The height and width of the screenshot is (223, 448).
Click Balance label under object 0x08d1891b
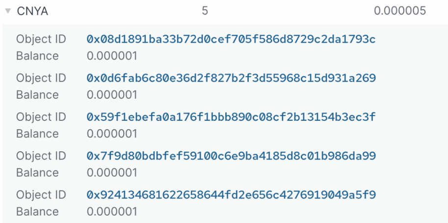coord(37,56)
